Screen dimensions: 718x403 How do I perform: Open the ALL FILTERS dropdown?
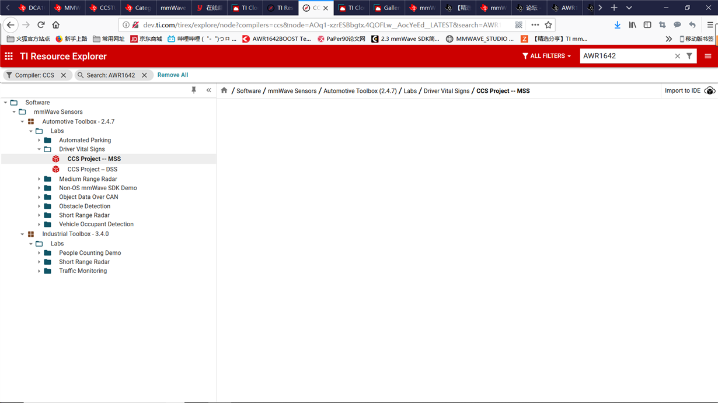click(546, 56)
